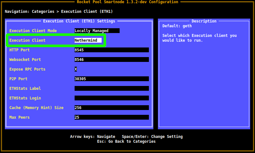Image resolution: width=255 pixels, height=153 pixels.
Task: Click the "Expose RPC Ports" row label
Action: tap(27, 69)
